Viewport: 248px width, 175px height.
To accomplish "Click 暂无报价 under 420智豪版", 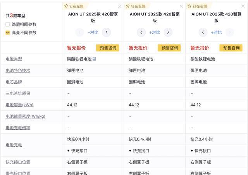I will 138,48.
